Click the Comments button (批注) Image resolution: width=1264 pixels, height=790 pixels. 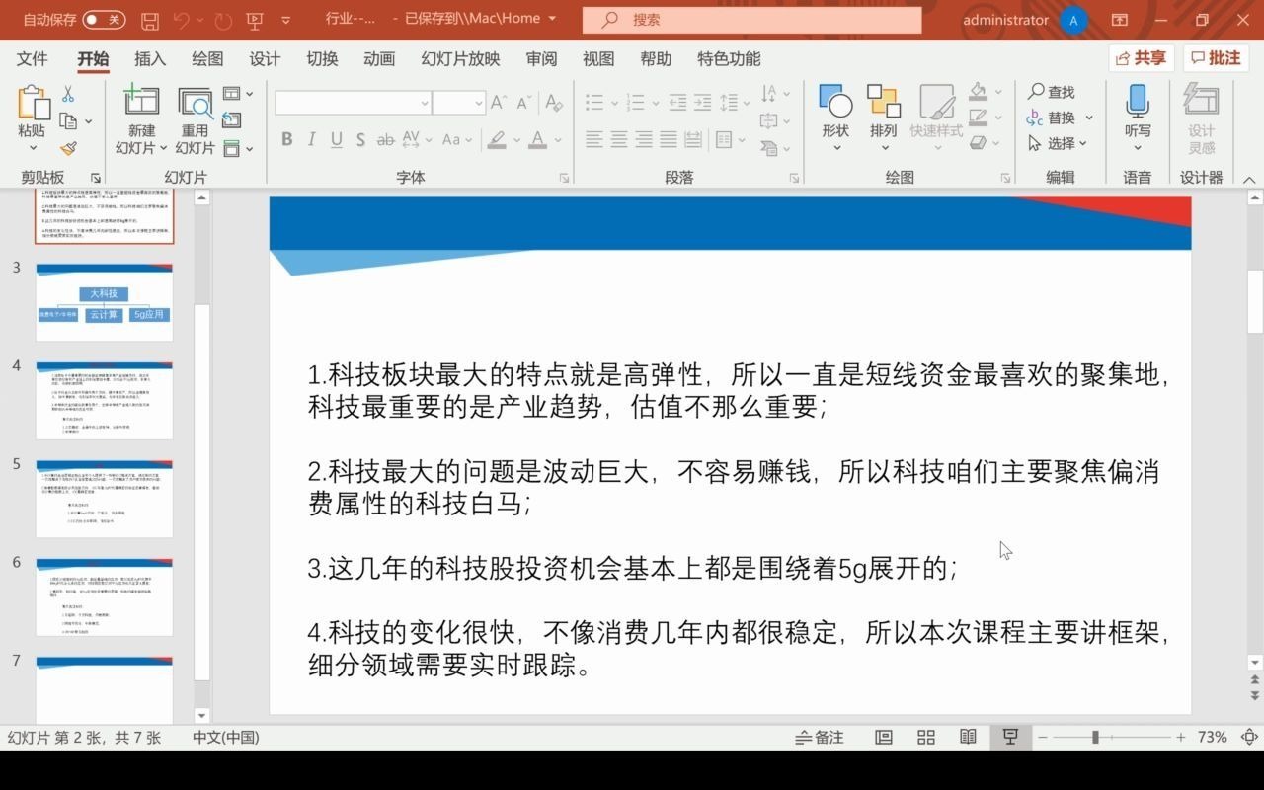tap(1216, 58)
